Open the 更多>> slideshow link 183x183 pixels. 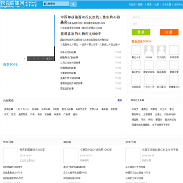coord(50,58)
